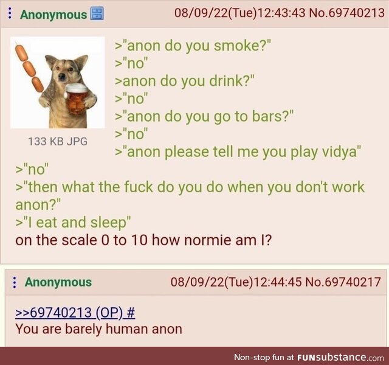Click the file cabinet icon beside Anonymous

pyautogui.click(x=97, y=13)
